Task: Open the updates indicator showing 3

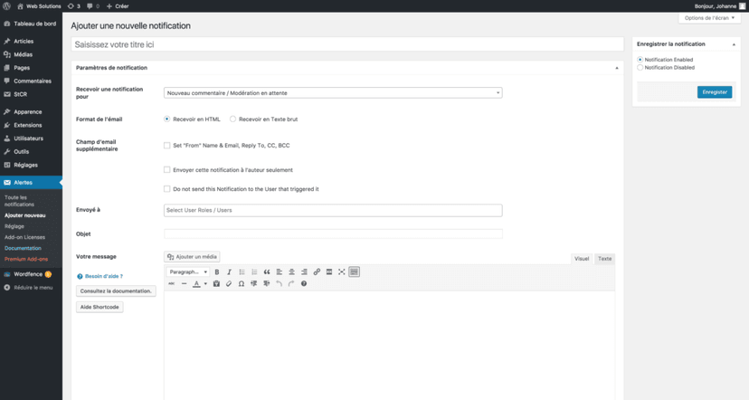Action: point(74,6)
